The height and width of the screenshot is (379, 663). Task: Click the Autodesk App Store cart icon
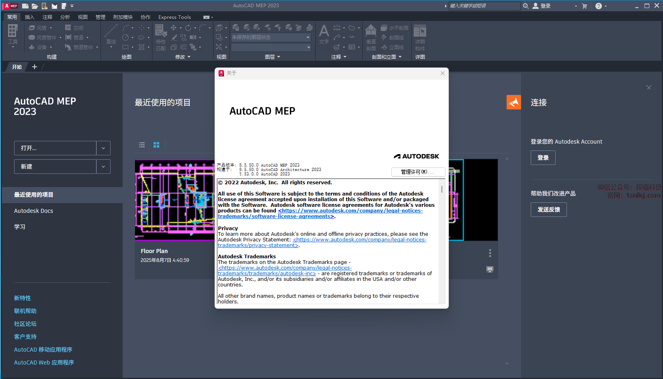pyautogui.click(x=585, y=6)
